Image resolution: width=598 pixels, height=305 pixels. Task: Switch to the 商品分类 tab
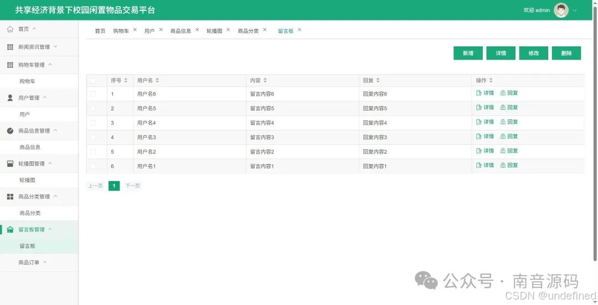click(x=248, y=31)
